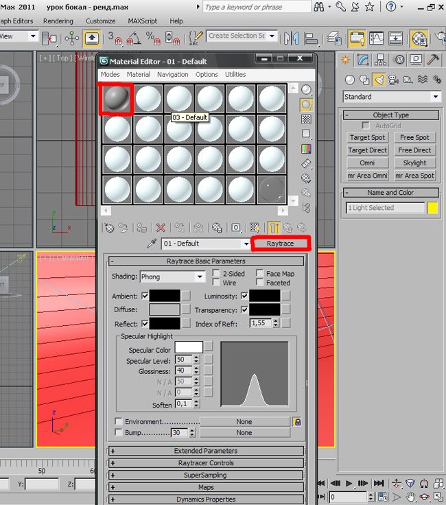Open the Material menu in Material Editor
This screenshot has width=446, height=505.
(139, 74)
